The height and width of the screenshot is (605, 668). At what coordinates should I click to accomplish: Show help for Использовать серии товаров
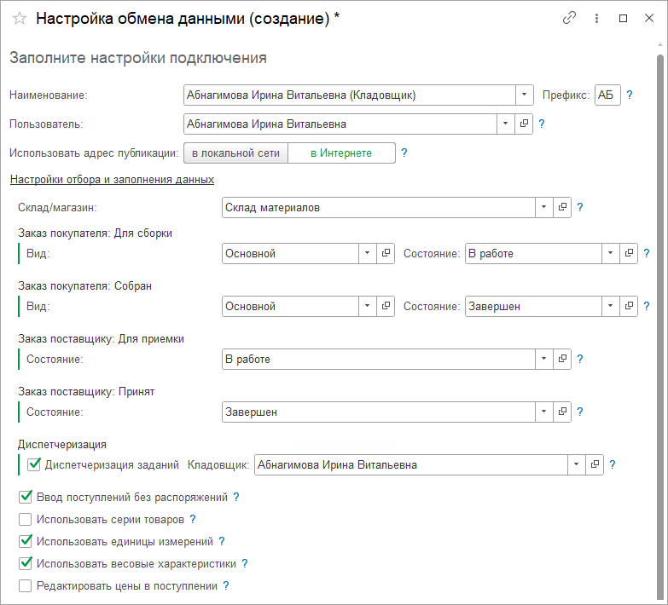[x=192, y=519]
